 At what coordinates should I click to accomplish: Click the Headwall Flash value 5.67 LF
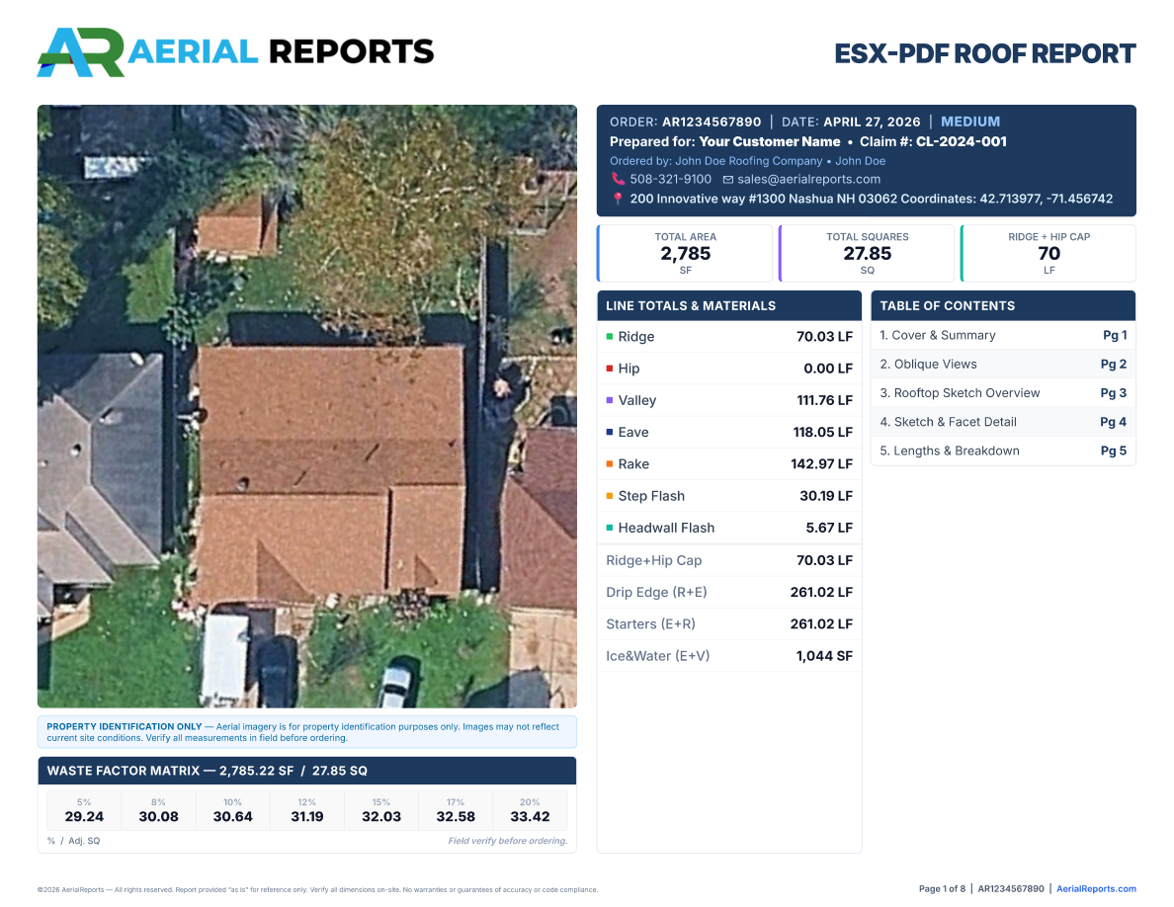click(829, 528)
